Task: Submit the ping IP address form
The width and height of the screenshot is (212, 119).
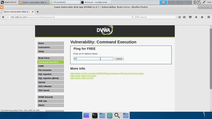Action: [x=119, y=59]
